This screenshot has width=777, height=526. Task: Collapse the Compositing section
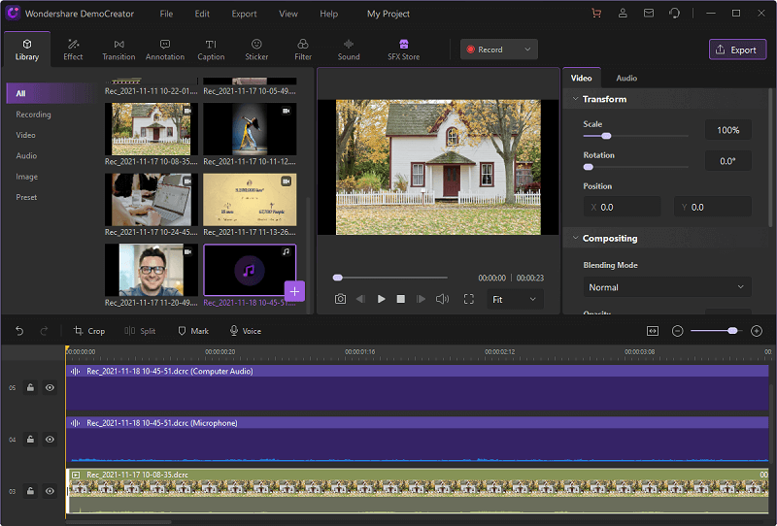575,238
